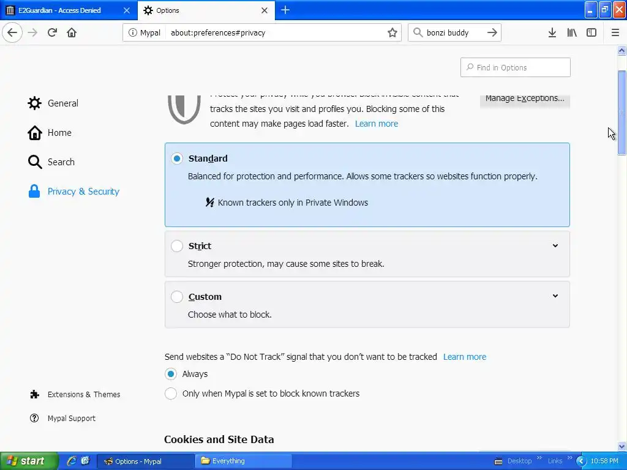Viewport: 627px width, 470px height.
Task: Close the E2Guardian - Access Denied tab
Action: pos(126,10)
